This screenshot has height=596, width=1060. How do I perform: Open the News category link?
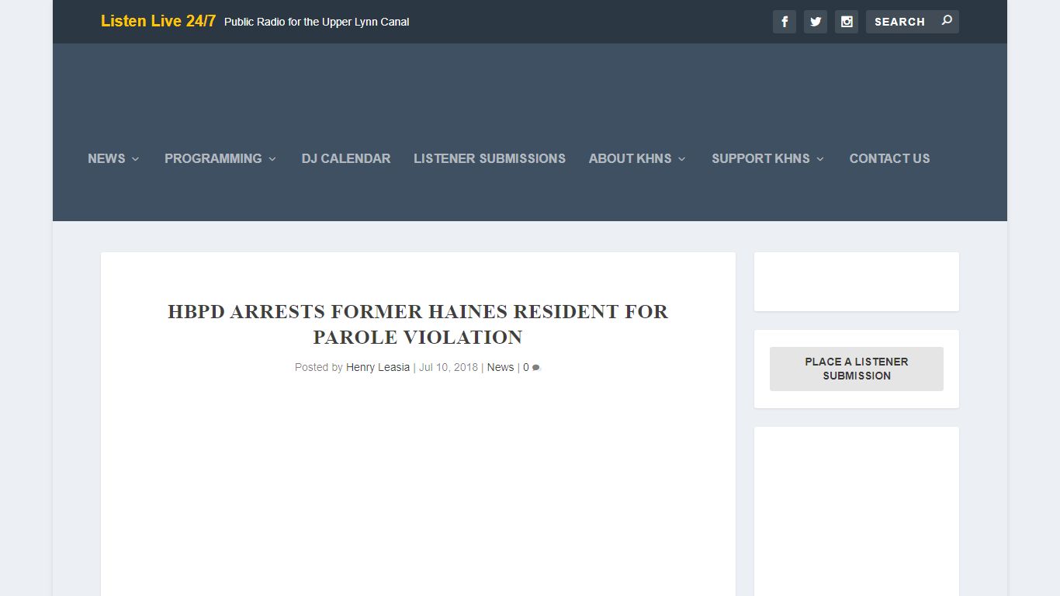tap(501, 367)
